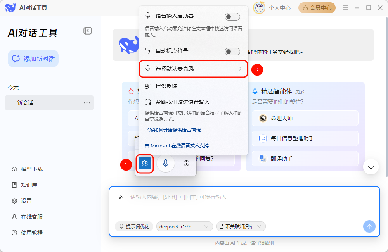Open the 不关联知识库 dropdown
This screenshot has width=388, height=252.
[x=241, y=226]
